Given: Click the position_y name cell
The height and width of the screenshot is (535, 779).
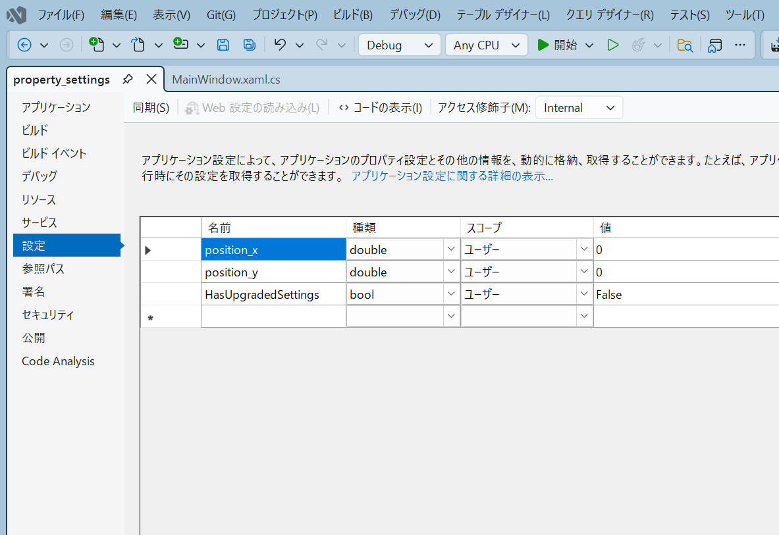Looking at the screenshot, I should tap(273, 272).
